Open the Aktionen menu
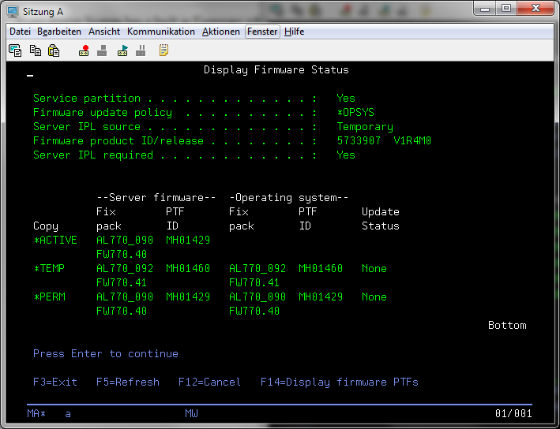Screen dimensions: 560x429 click(x=221, y=32)
